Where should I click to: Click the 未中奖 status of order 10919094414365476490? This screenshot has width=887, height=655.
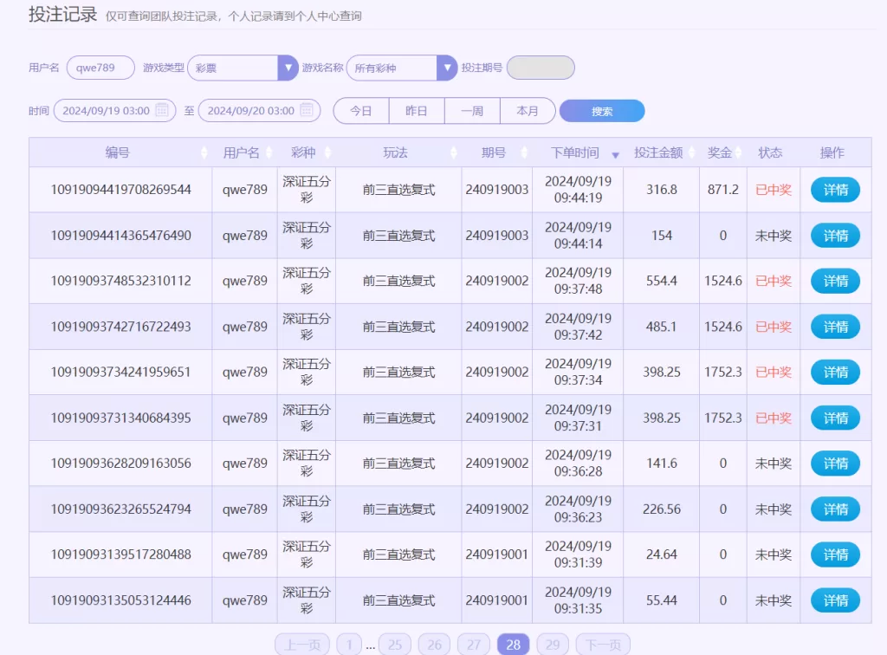click(x=774, y=236)
